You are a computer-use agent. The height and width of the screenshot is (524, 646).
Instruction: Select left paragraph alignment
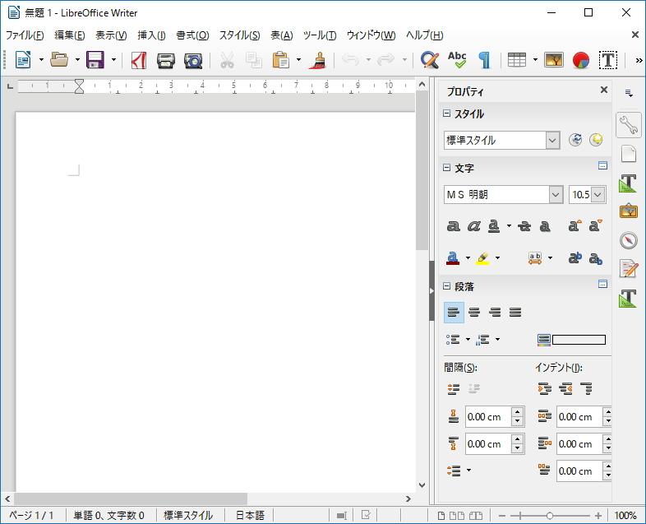pos(454,312)
